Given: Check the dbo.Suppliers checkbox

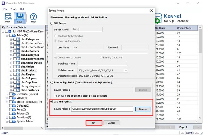Looking at the screenshot, I should click(x=15, y=82).
